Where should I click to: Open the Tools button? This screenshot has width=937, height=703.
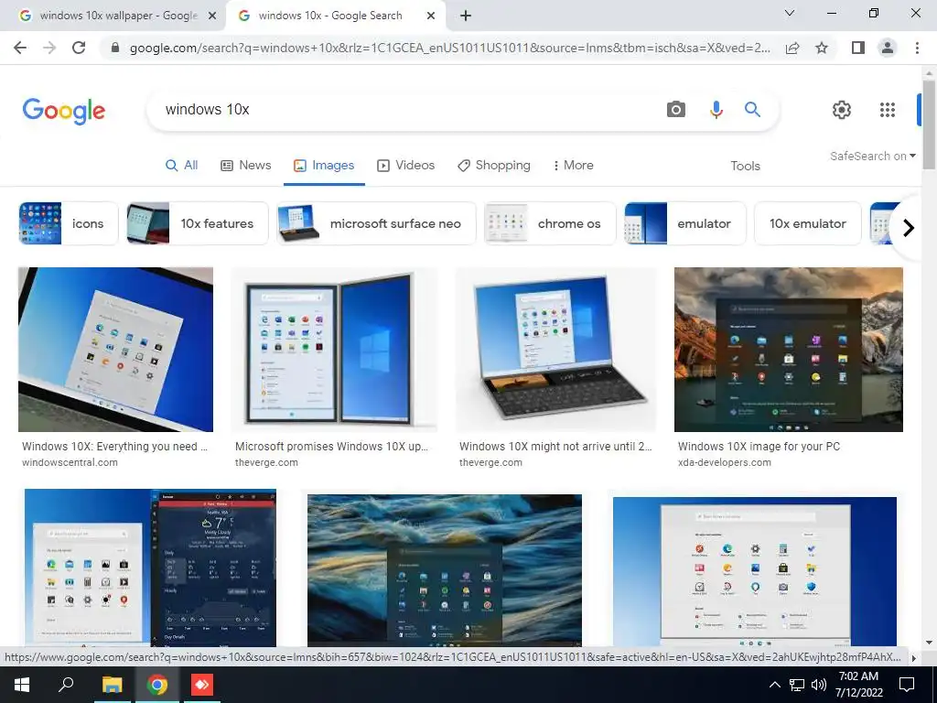pyautogui.click(x=745, y=167)
